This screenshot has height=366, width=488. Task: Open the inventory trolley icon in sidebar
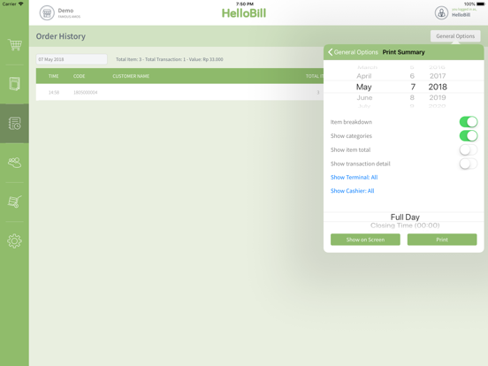point(15,202)
